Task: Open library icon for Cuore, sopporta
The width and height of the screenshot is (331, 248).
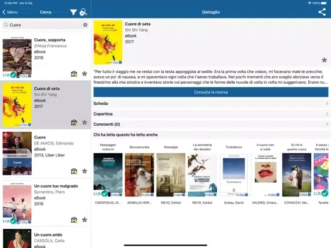Action: [74, 74]
